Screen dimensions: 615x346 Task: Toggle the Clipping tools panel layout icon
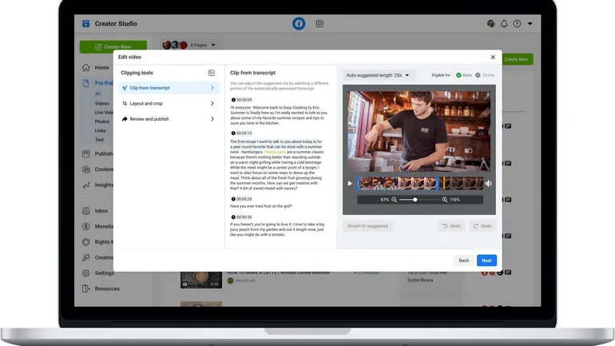coord(212,73)
